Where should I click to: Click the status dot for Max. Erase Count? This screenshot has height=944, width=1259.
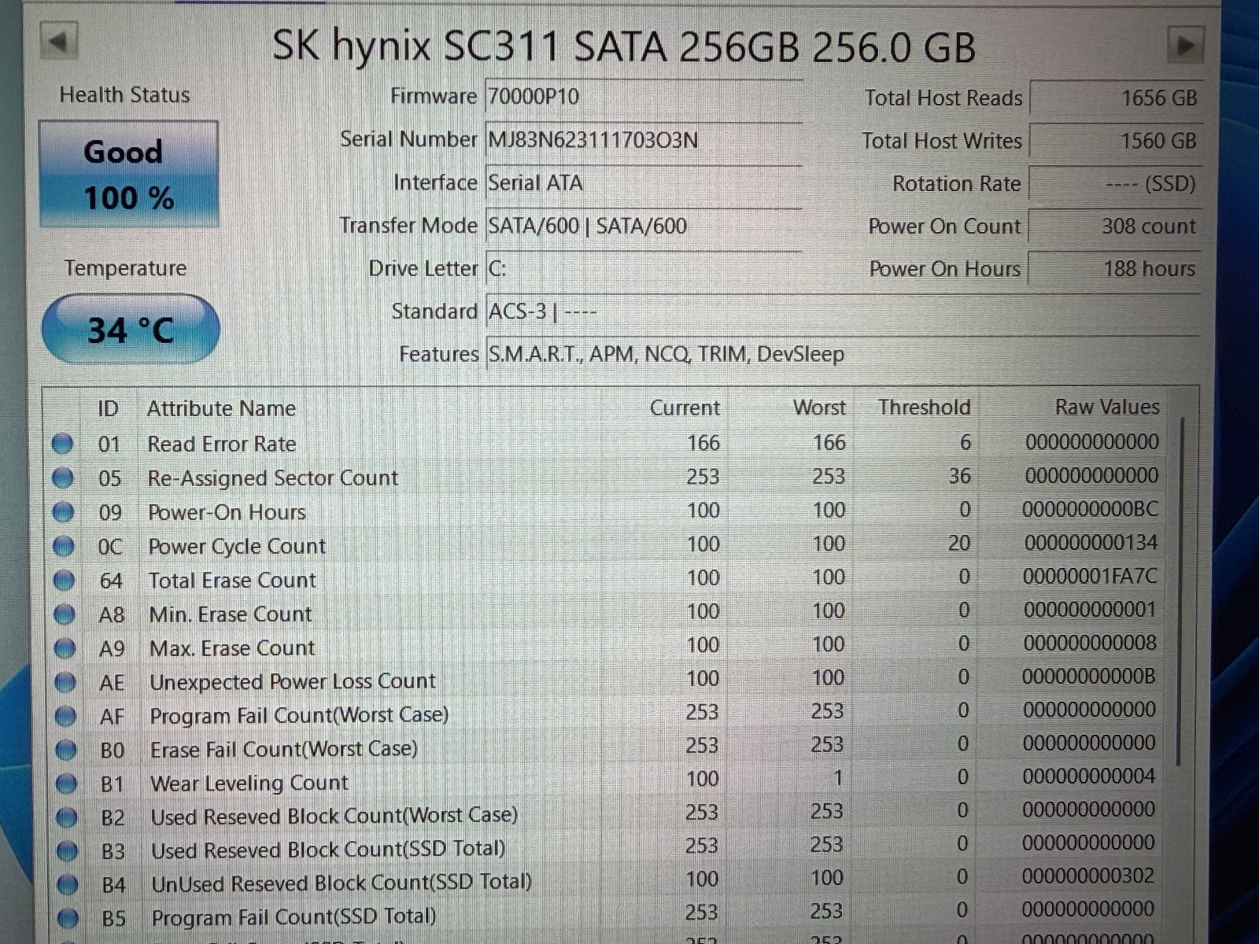(x=65, y=648)
